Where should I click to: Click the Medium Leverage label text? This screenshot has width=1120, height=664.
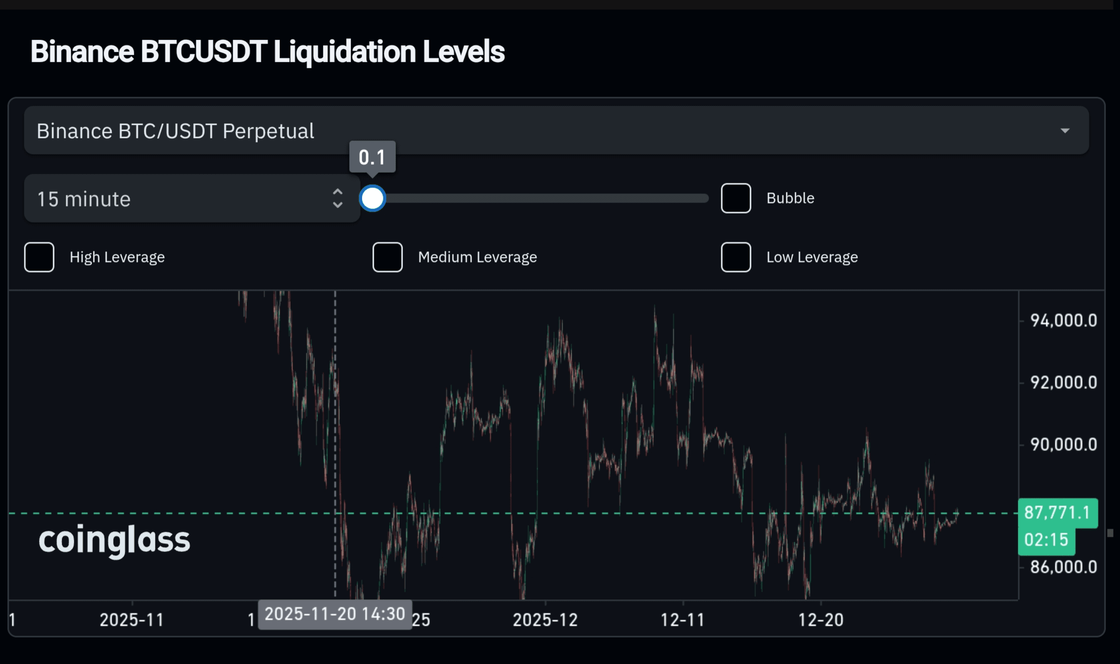click(x=477, y=257)
